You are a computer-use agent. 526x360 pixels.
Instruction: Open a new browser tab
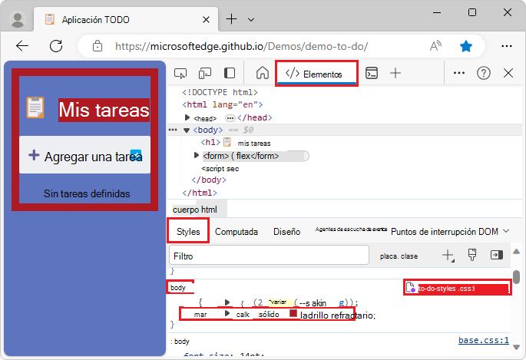[x=231, y=19]
